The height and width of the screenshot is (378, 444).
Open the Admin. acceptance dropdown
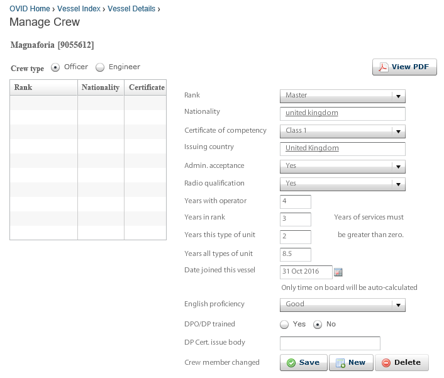coord(342,167)
